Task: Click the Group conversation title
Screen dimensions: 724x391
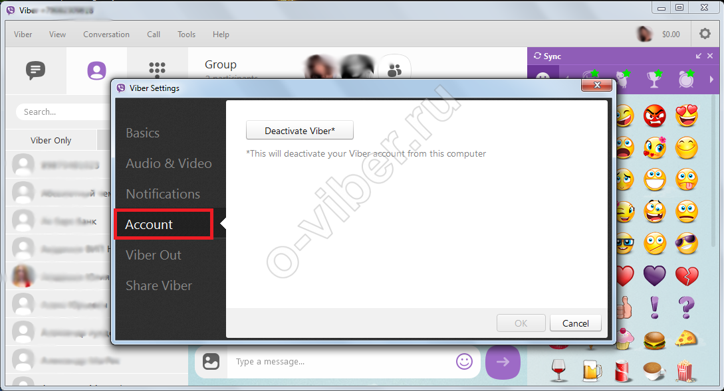Action: pos(221,64)
